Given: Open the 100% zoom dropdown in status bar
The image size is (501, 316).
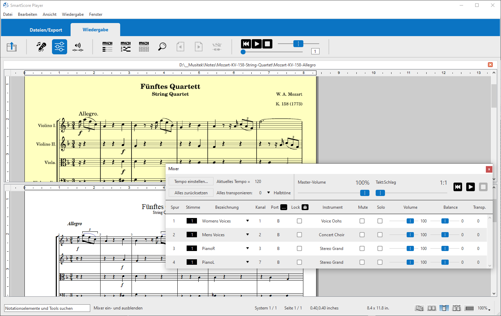Looking at the screenshot, I should (x=484, y=308).
